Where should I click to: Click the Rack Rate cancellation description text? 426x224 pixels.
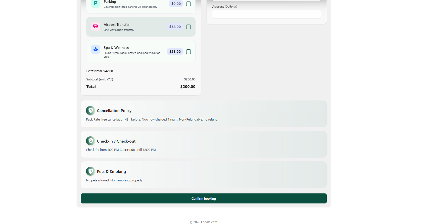152,120
